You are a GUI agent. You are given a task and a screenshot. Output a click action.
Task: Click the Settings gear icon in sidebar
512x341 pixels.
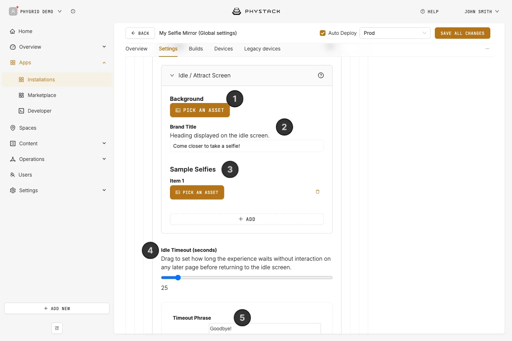click(13, 190)
